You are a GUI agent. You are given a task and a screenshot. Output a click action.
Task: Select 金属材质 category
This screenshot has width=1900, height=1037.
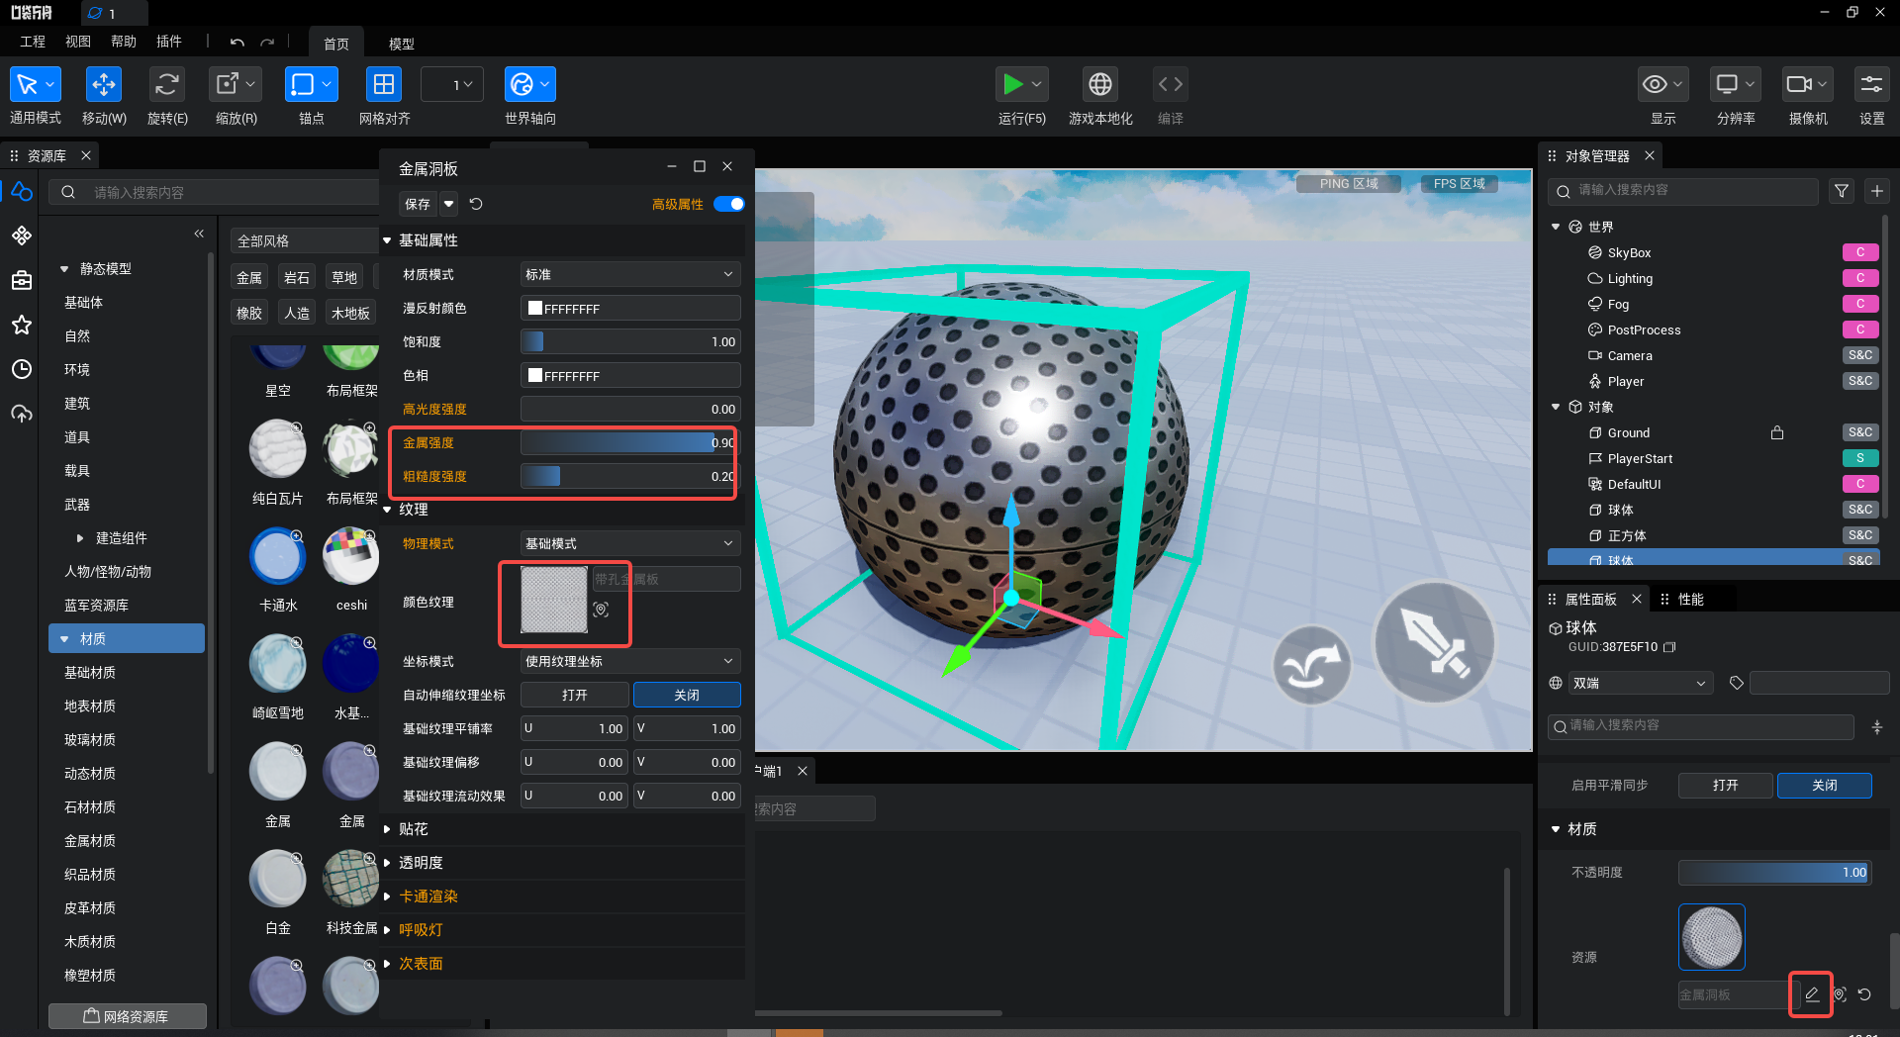coord(90,840)
